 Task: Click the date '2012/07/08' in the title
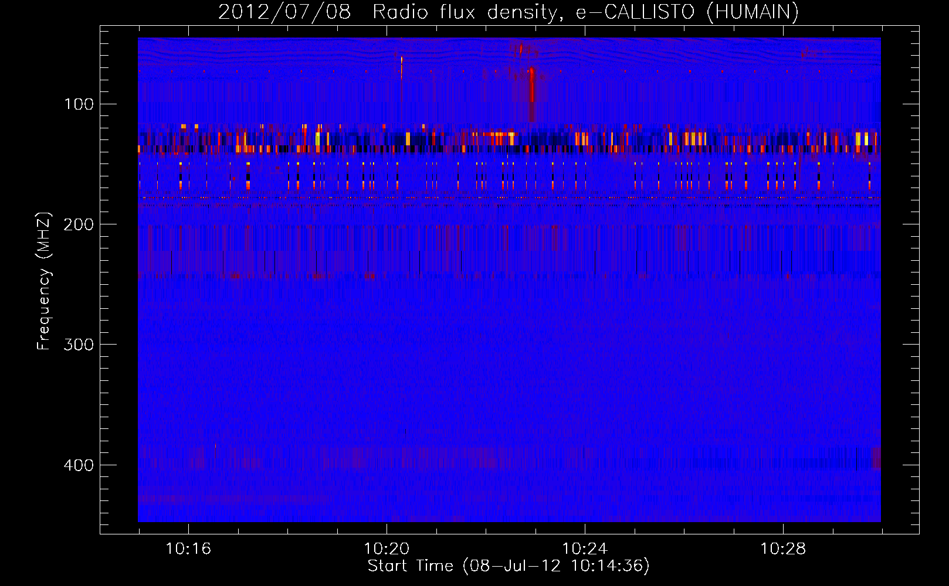click(x=284, y=12)
